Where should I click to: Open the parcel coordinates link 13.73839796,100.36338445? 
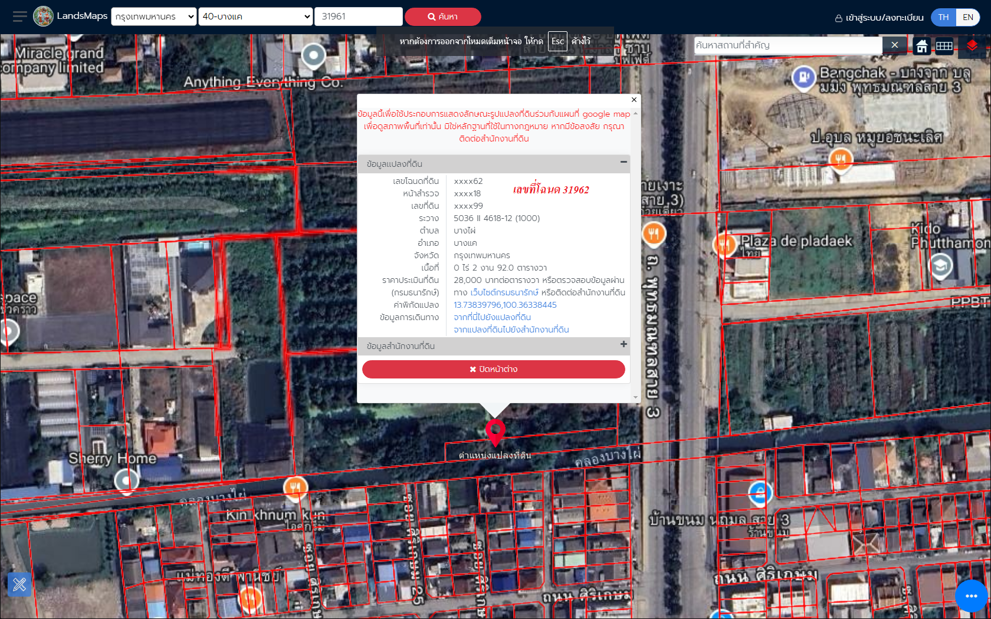coord(505,305)
